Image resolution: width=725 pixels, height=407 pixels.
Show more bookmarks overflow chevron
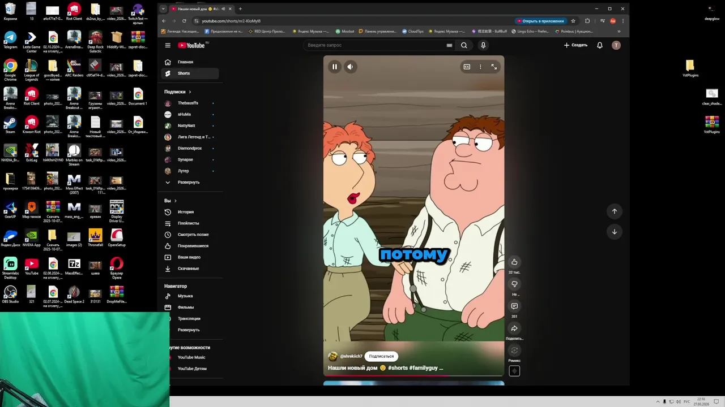coord(619,31)
